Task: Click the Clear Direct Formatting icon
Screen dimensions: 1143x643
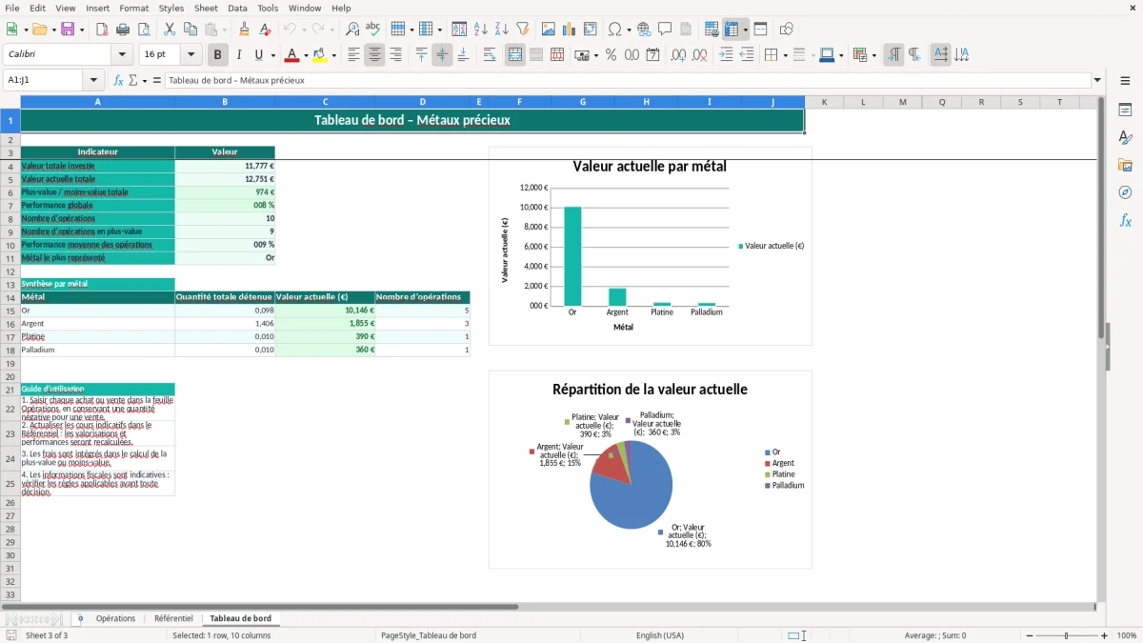Action: [x=265, y=30]
